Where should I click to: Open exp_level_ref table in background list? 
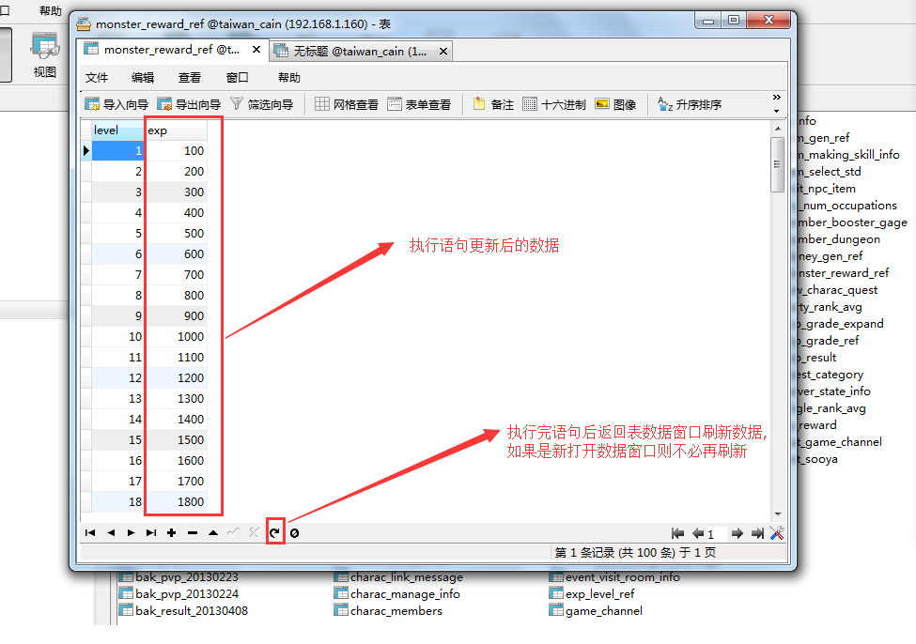pyautogui.click(x=599, y=594)
